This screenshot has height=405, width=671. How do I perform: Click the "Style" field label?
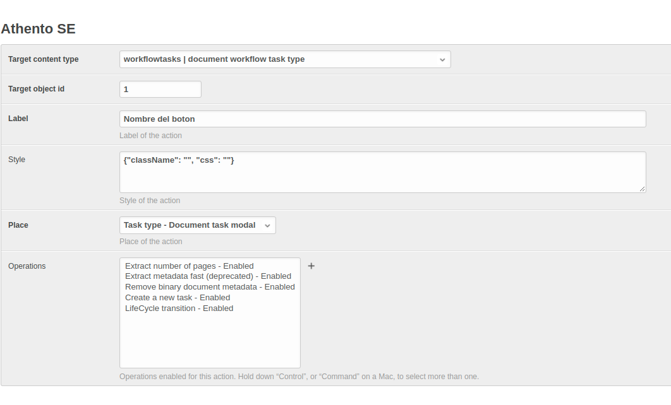pos(17,160)
